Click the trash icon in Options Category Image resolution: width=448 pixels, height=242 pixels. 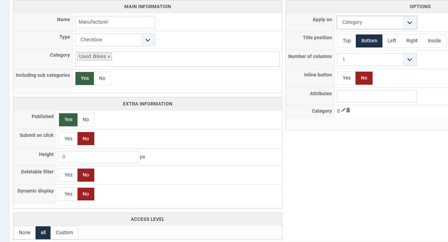coord(348,110)
